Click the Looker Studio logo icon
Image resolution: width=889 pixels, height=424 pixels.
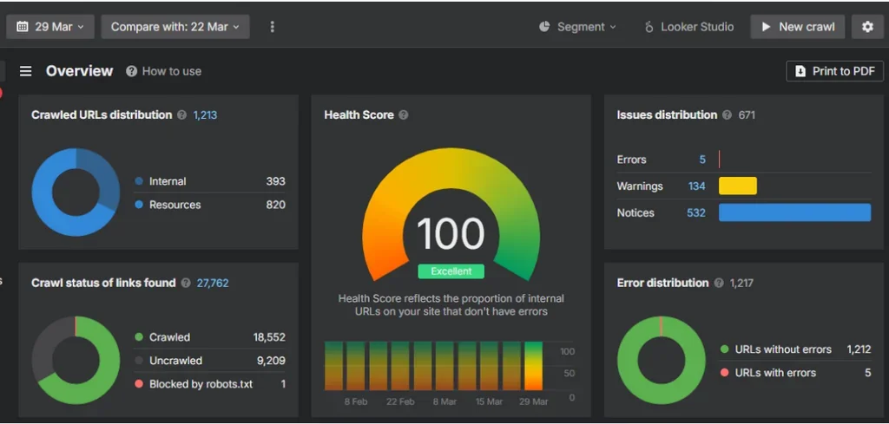[649, 27]
